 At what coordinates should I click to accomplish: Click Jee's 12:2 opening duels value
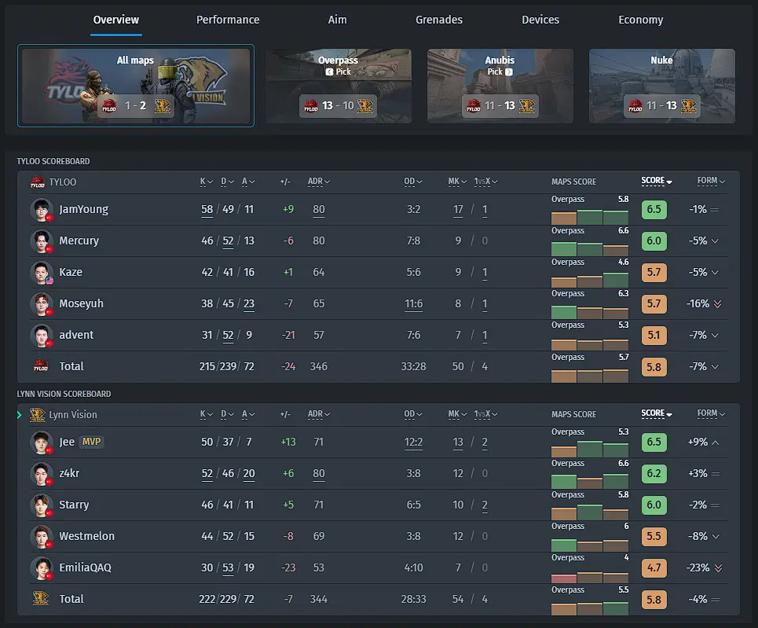pyautogui.click(x=413, y=443)
